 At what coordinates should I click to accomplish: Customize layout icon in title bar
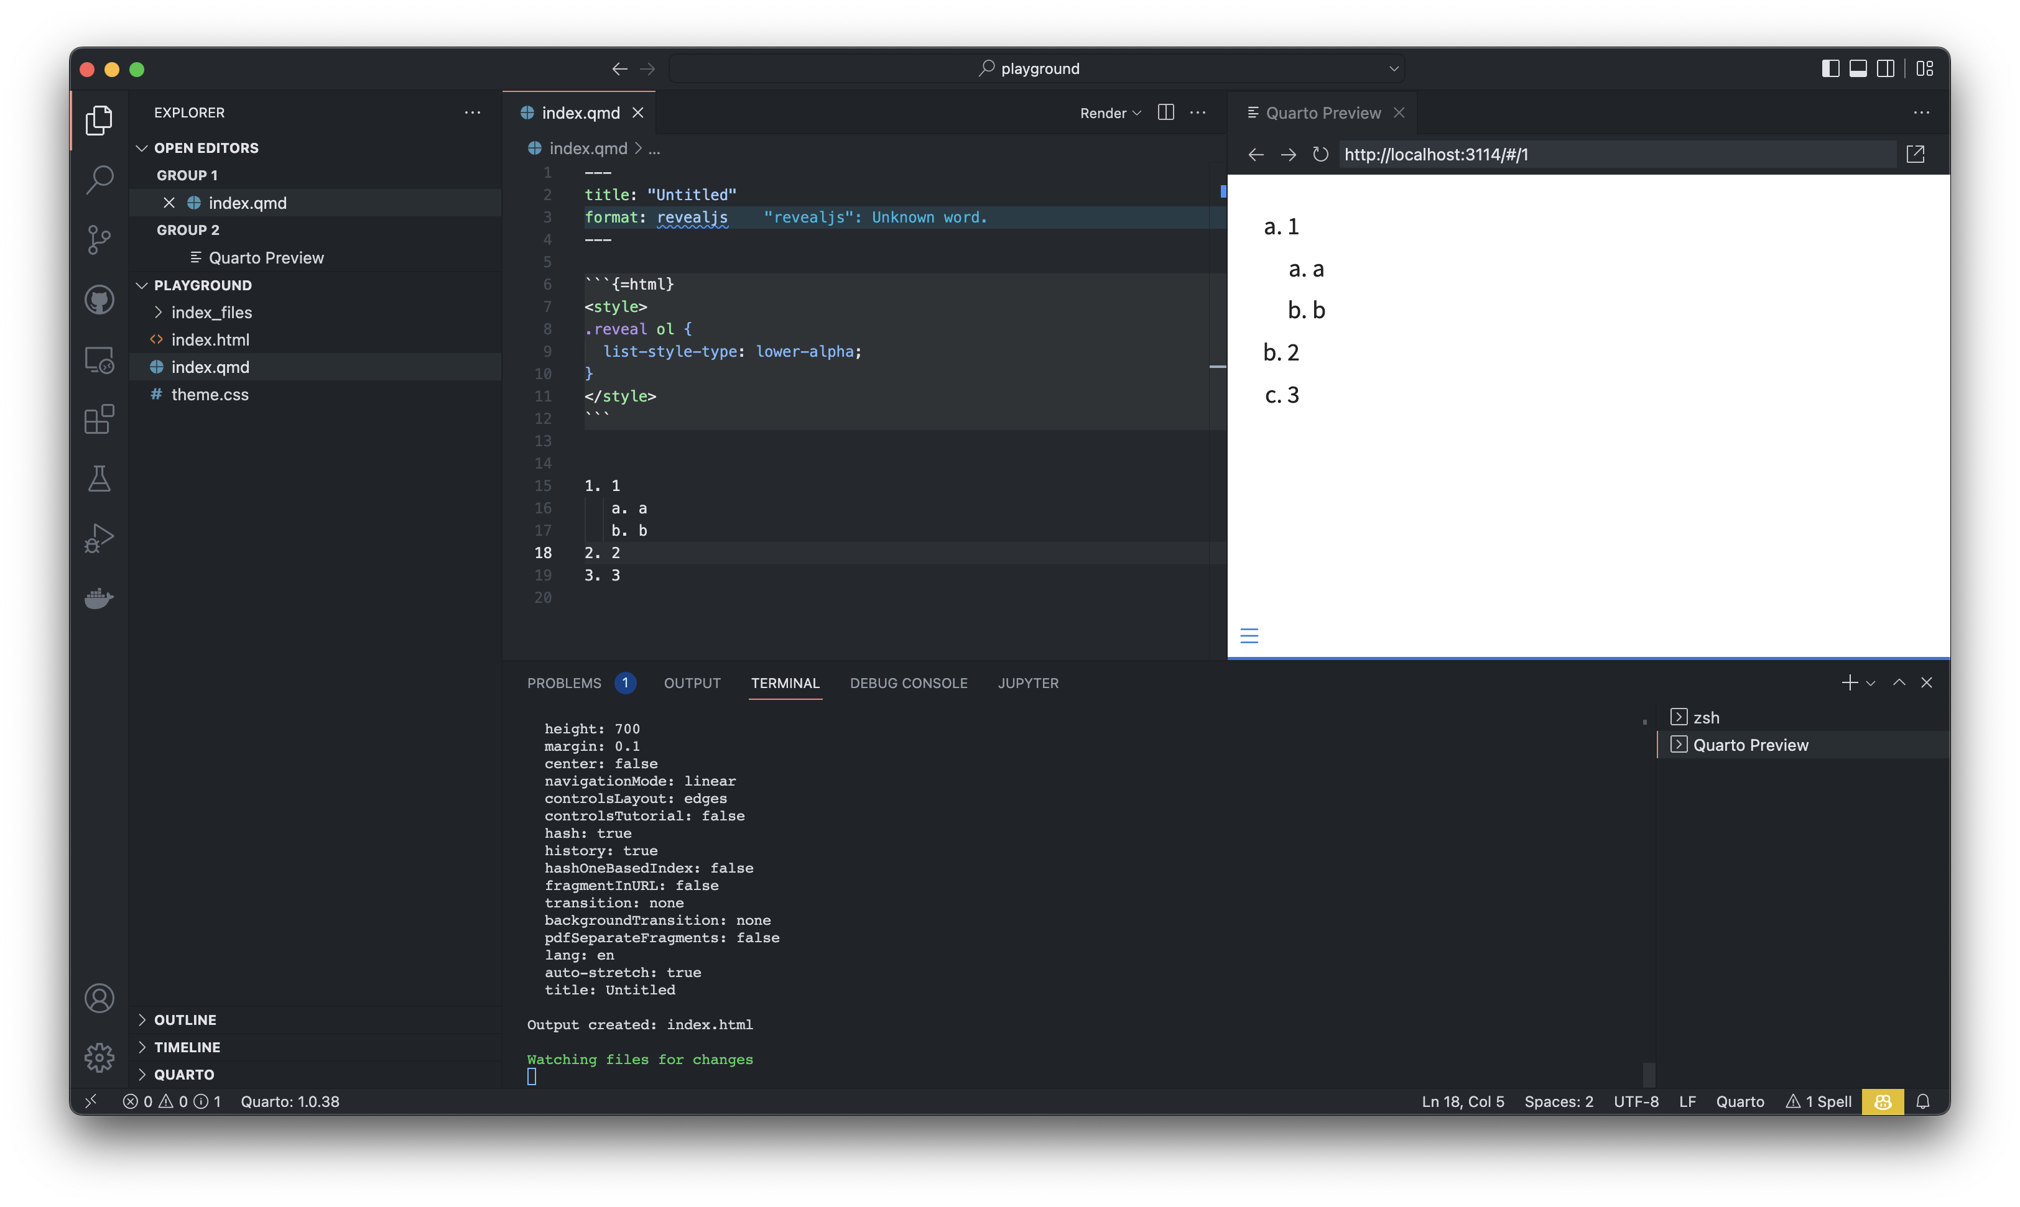pos(1924,68)
